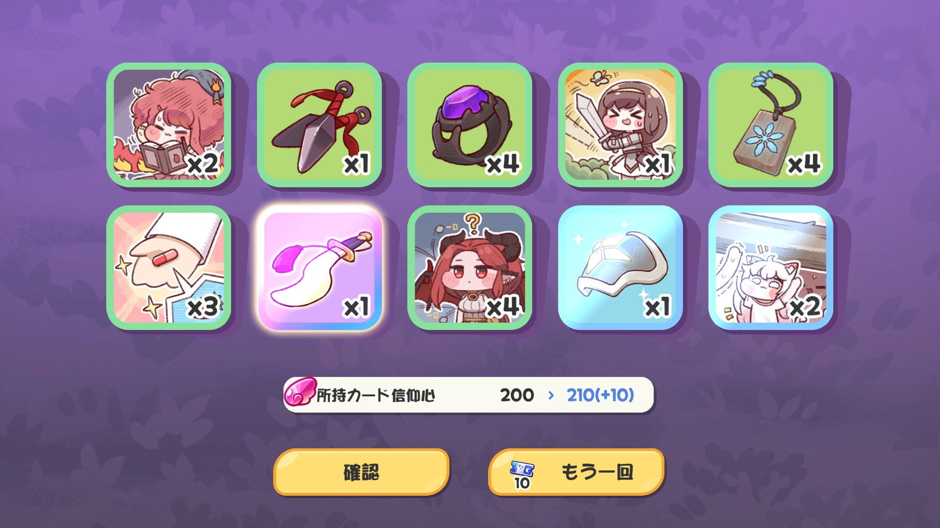Click the 確認 confirm button
Viewport: 940px width, 528px height.
(361, 472)
